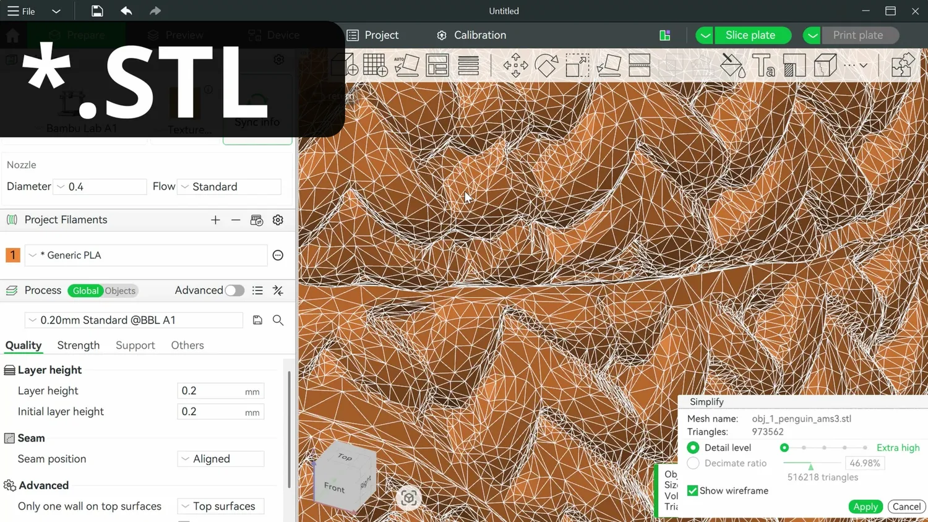Viewport: 928px width, 522px height.
Task: Click the process search magnifier icon
Action: point(278,320)
